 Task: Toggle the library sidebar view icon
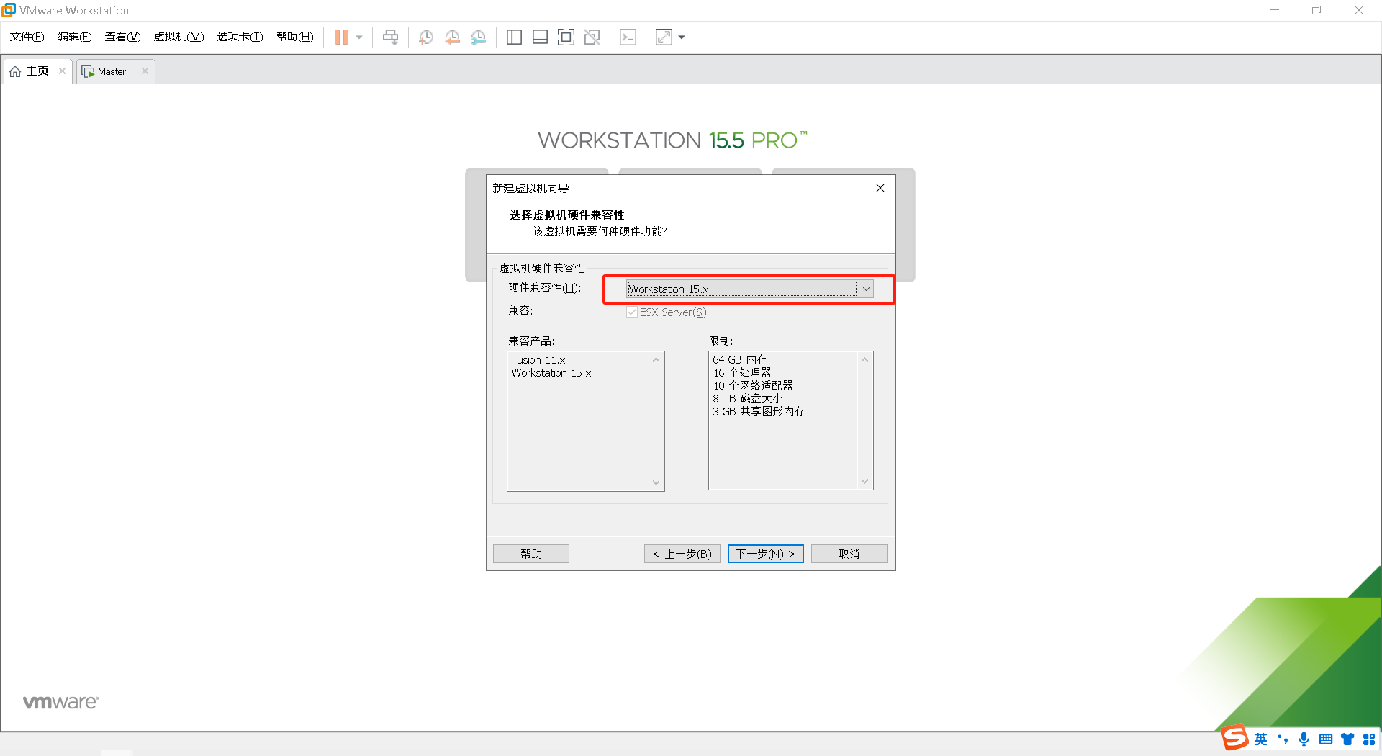(514, 37)
